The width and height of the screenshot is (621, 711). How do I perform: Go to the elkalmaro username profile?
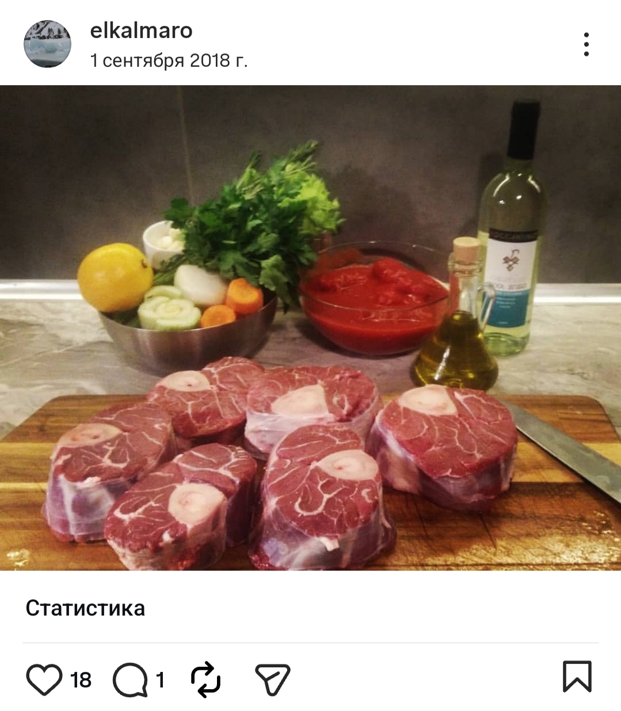coord(141,30)
